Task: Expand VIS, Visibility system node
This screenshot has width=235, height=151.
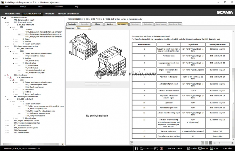Action: point(5,132)
